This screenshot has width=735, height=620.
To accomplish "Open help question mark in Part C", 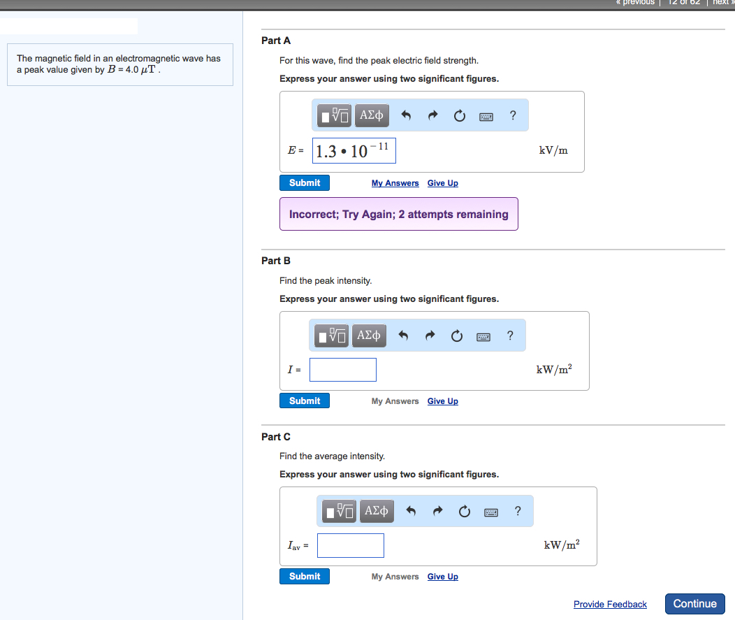I will [518, 511].
